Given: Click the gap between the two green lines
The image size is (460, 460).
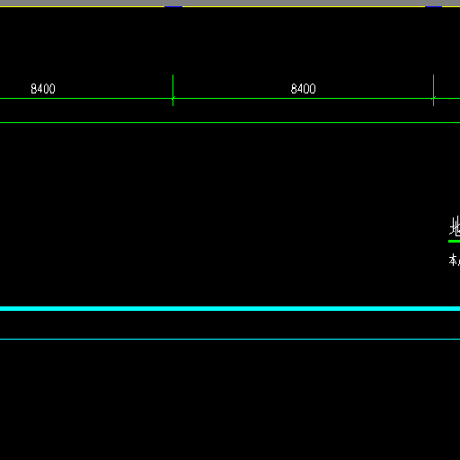Looking at the screenshot, I should click(x=230, y=111).
